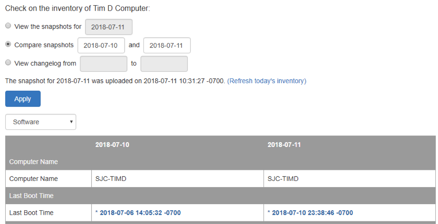Click the 2018-07-10 column header
The height and width of the screenshot is (224, 438).
tap(112, 144)
